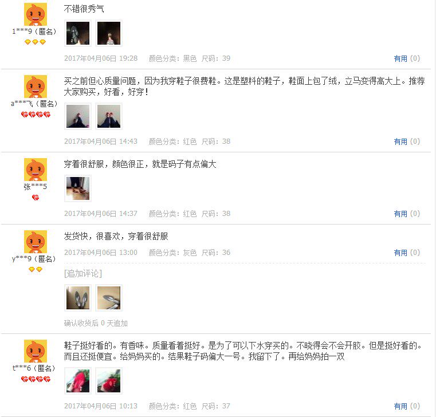Click avatar of user 张***5

click(36, 170)
